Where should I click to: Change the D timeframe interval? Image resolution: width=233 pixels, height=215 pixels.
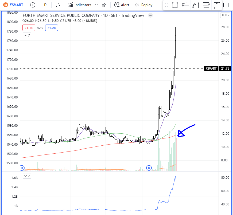(x=45, y=5)
